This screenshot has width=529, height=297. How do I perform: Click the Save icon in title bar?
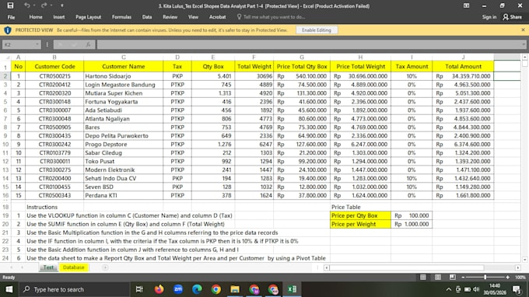10,5
